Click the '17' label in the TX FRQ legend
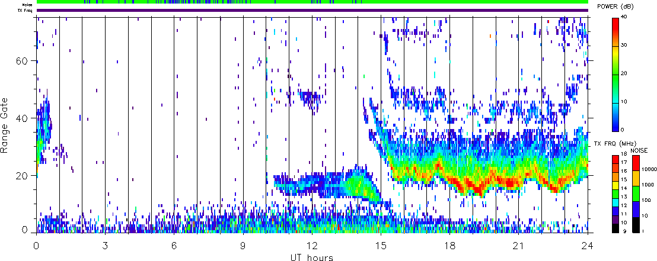This screenshot has width=657, height=261. [624, 162]
